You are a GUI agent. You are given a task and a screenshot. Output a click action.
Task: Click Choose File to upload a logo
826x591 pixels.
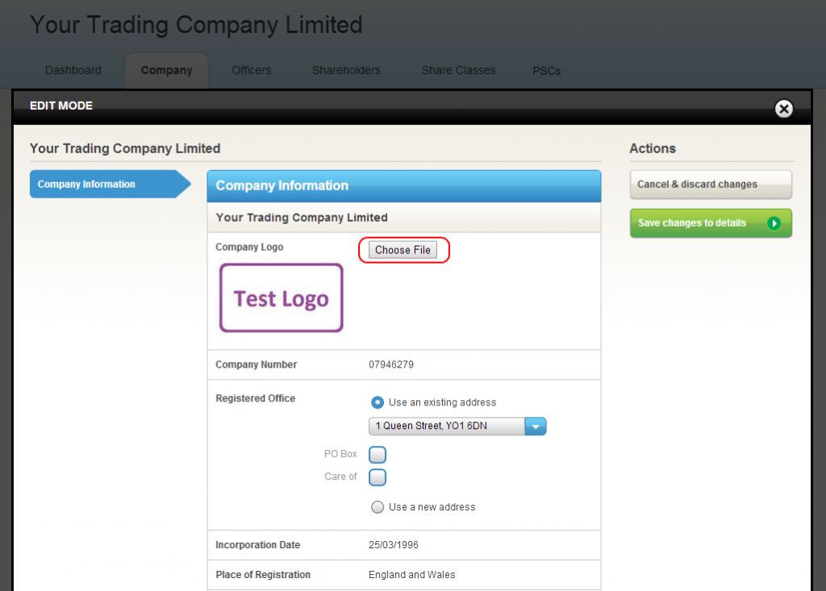[403, 250]
